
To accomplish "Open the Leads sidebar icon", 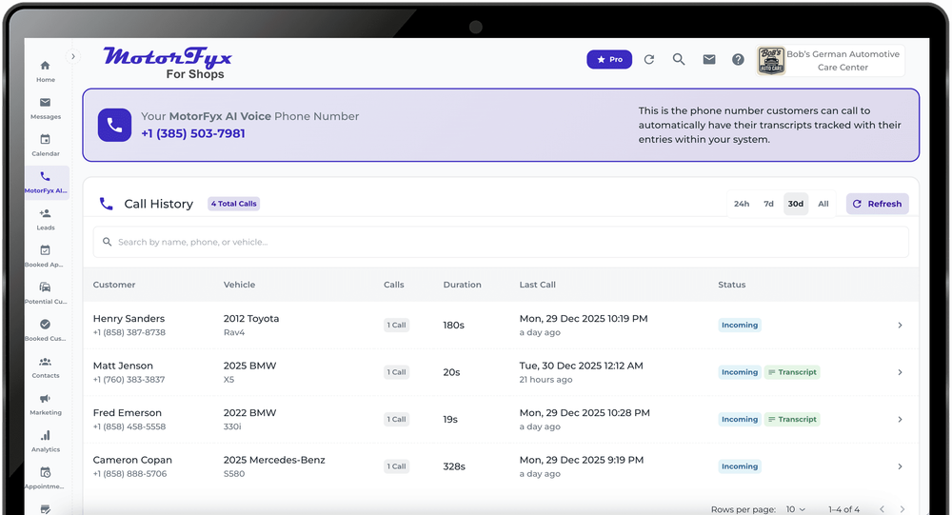I will coord(45,215).
